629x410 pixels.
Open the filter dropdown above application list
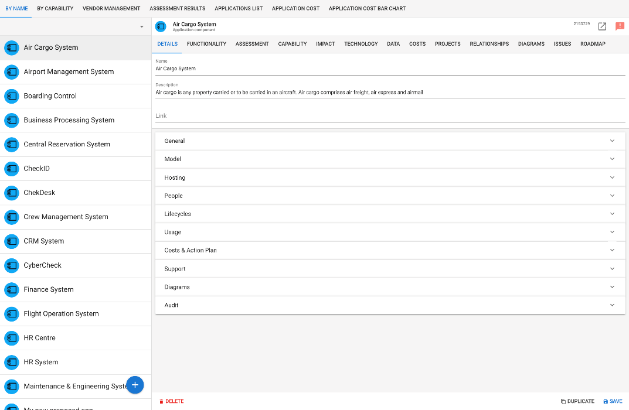(x=141, y=27)
